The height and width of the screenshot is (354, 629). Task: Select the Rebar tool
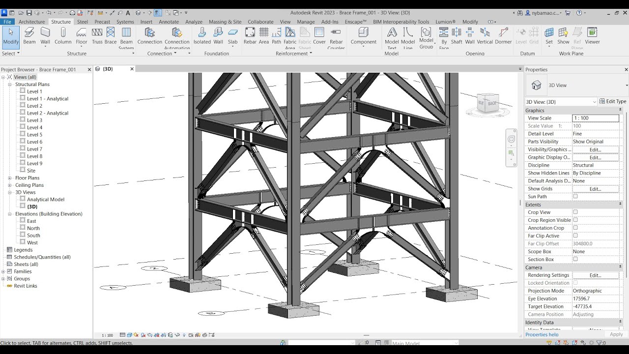tap(250, 36)
